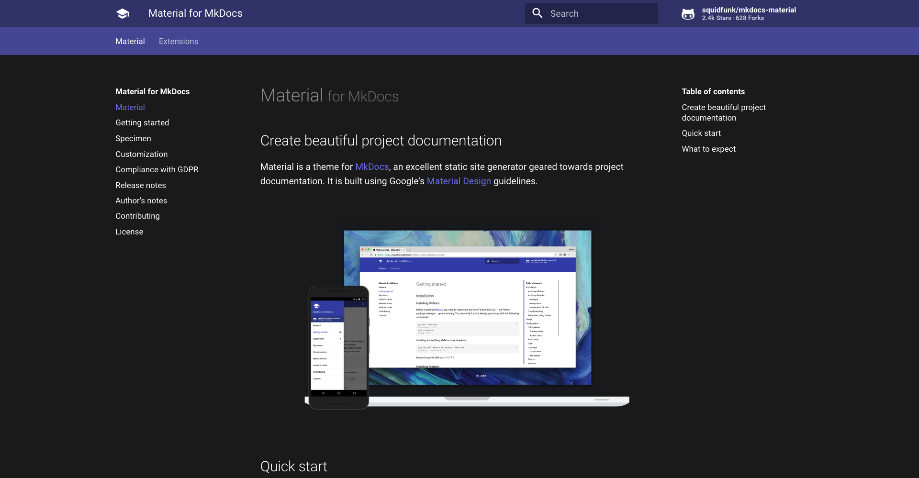
Task: Open the Author's notes page
Action: (x=141, y=200)
